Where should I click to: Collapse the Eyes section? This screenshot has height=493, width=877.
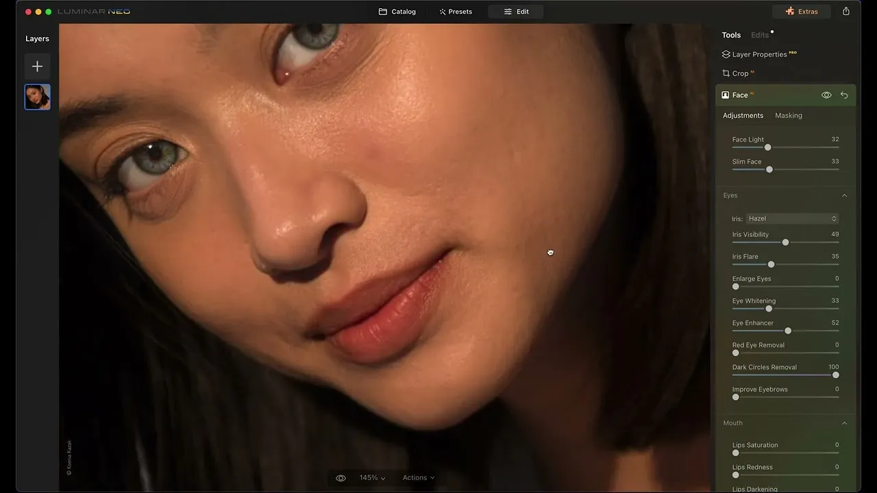tap(844, 196)
